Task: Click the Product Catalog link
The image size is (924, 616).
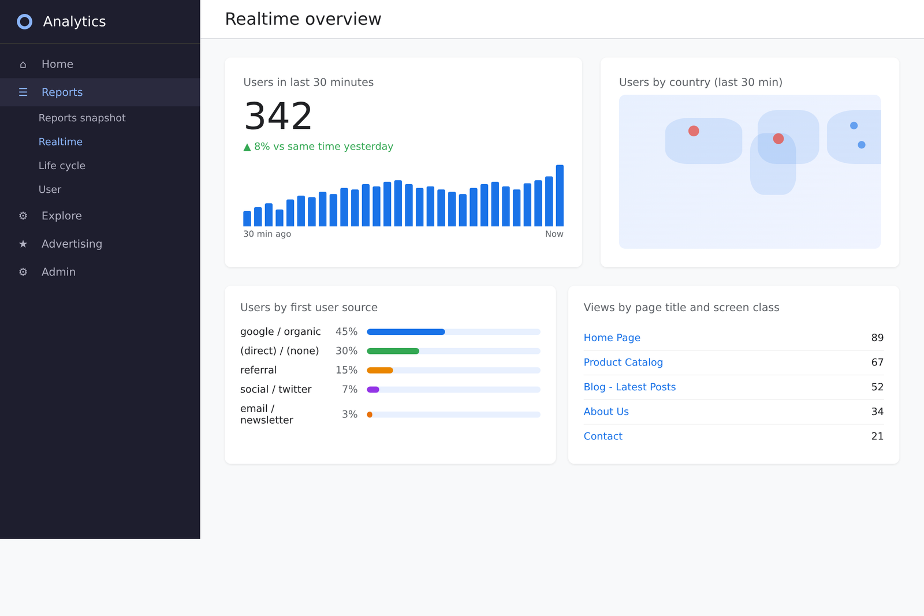Action: click(x=623, y=362)
